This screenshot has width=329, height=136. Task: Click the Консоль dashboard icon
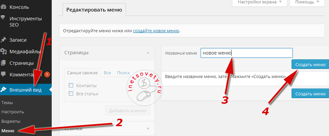3,7
